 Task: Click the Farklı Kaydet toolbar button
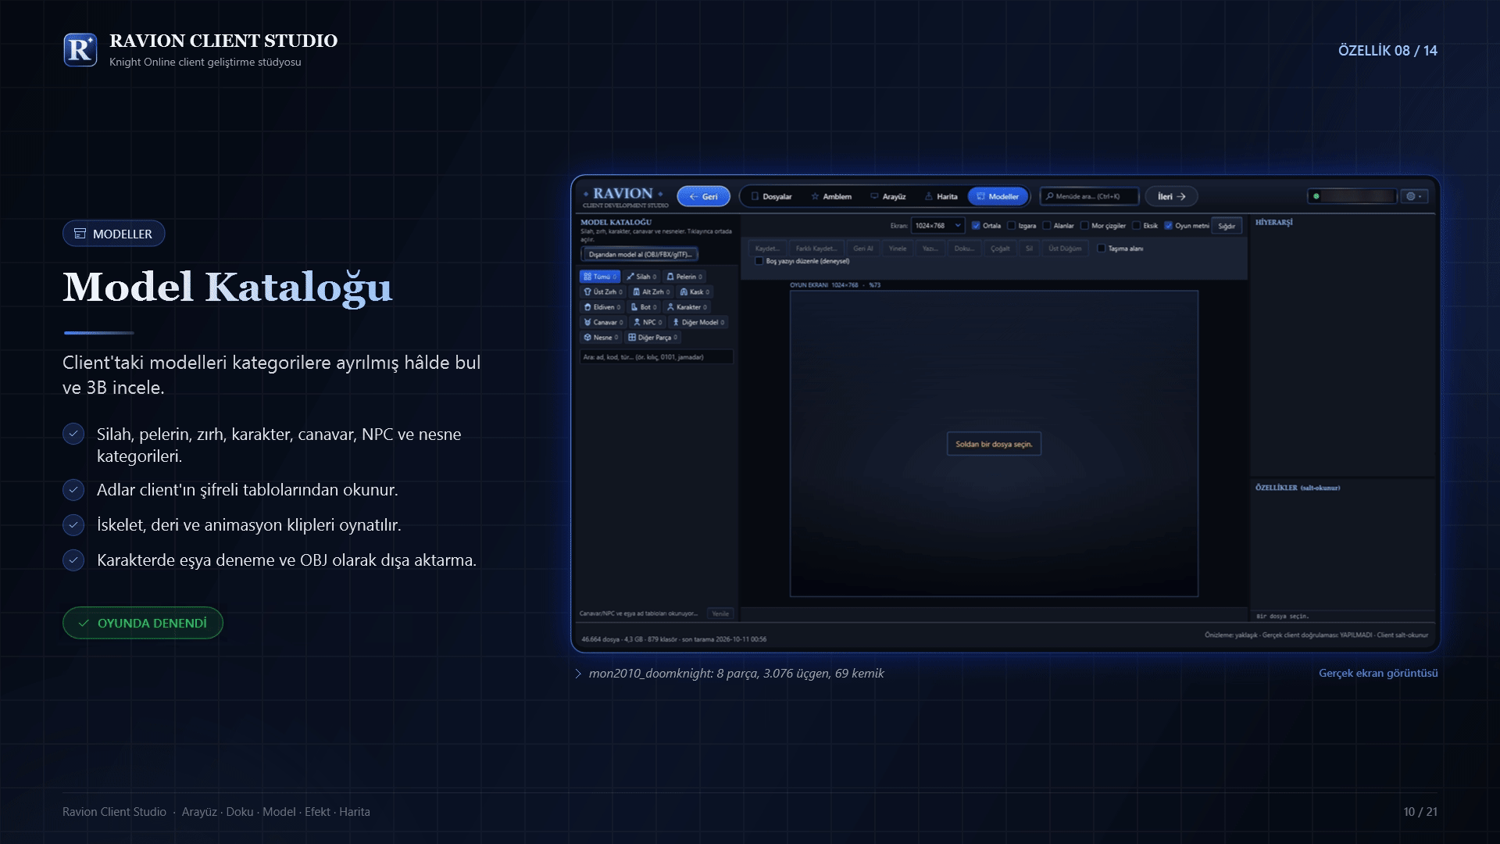click(x=816, y=249)
